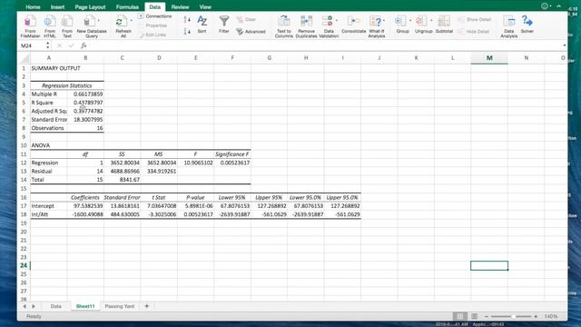Open the Review ribbon tab
Viewport: 581px width, 327px height.
[x=180, y=7]
